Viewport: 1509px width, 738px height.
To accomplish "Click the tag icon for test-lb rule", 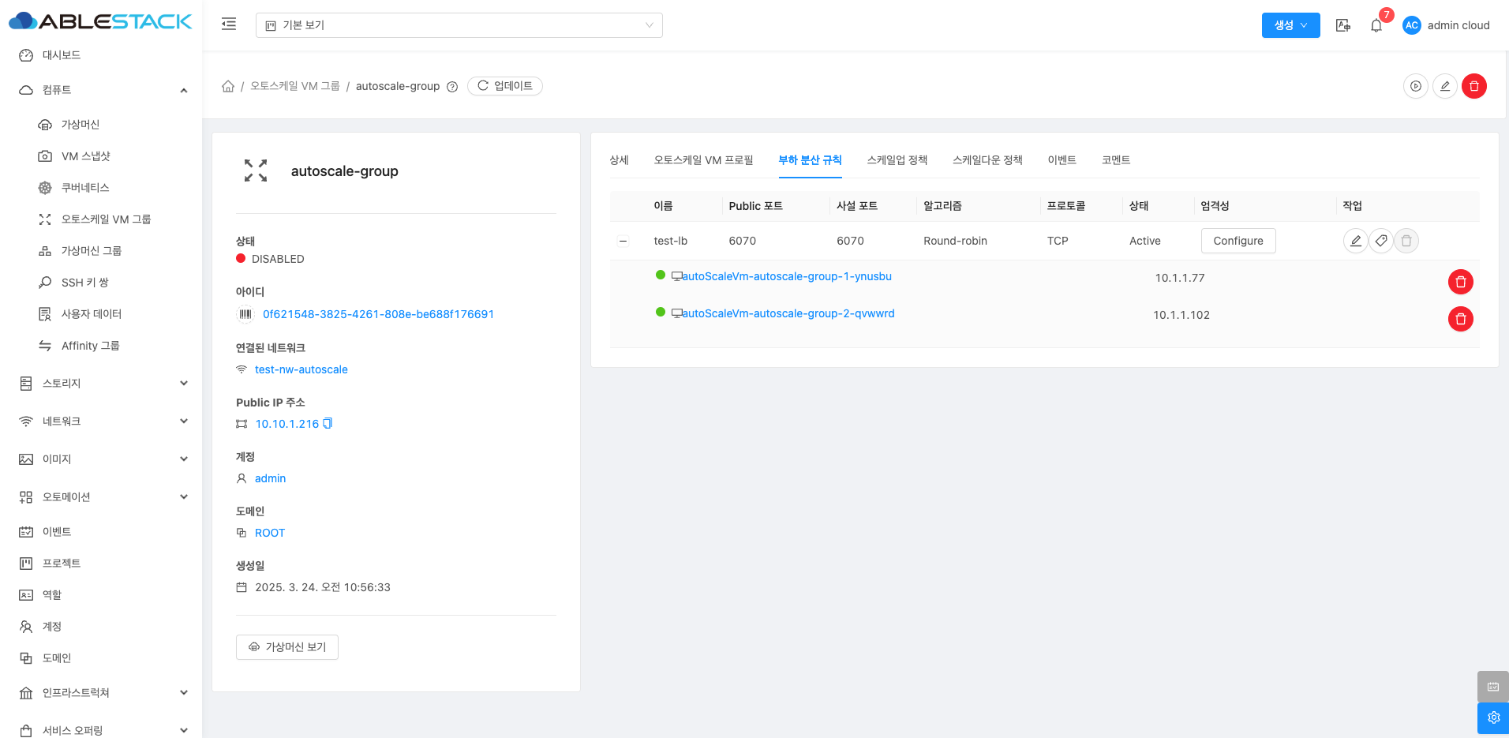I will 1380,241.
